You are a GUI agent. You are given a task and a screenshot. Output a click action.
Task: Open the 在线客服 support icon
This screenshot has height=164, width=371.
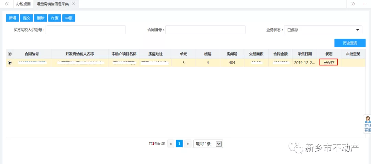[x=367, y=124]
